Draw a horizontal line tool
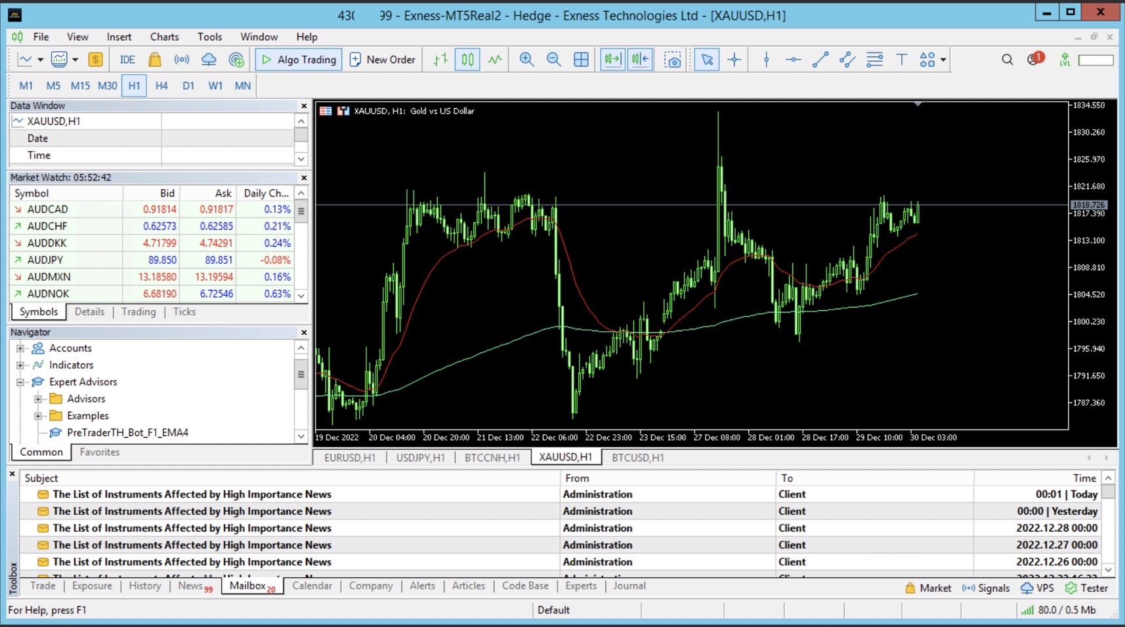 [793, 60]
